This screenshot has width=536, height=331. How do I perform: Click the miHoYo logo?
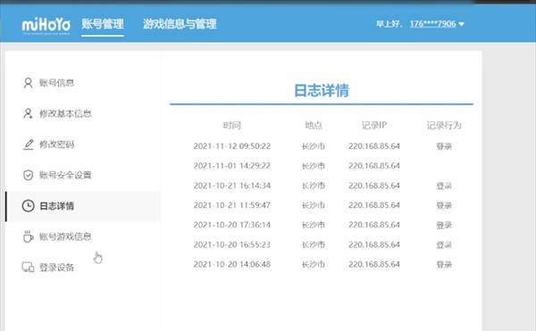point(46,25)
